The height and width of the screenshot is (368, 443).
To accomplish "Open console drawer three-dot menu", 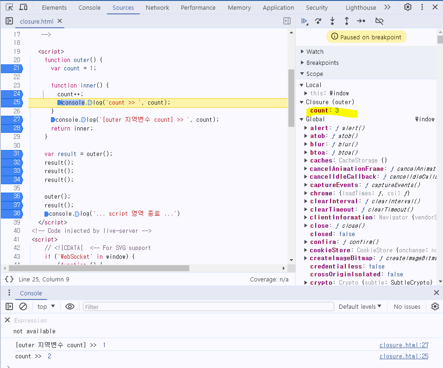I will pyautogui.click(x=9, y=293).
